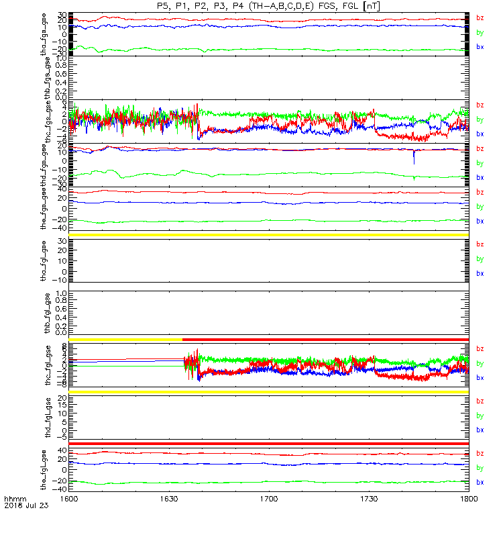Choose the bx legend of the_fgl_gse panel
Viewport: 503px width, 537px height.
coord(480,482)
